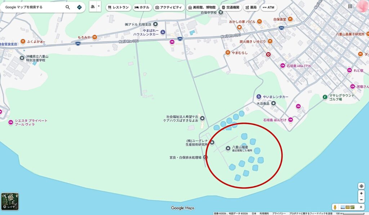Select the 八重山殖産 map marker
The height and width of the screenshot is (215, 369).
click(x=227, y=148)
